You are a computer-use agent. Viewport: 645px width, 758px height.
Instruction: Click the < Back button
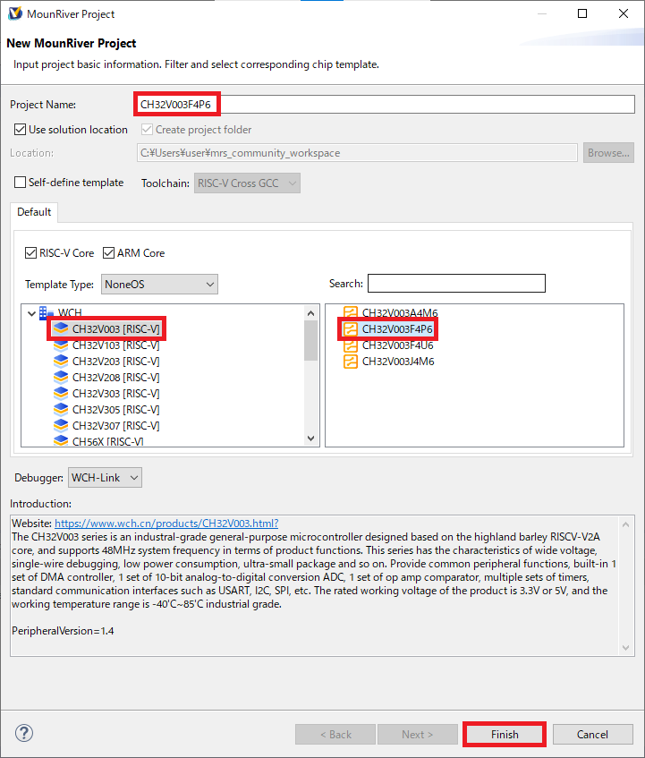tap(335, 735)
